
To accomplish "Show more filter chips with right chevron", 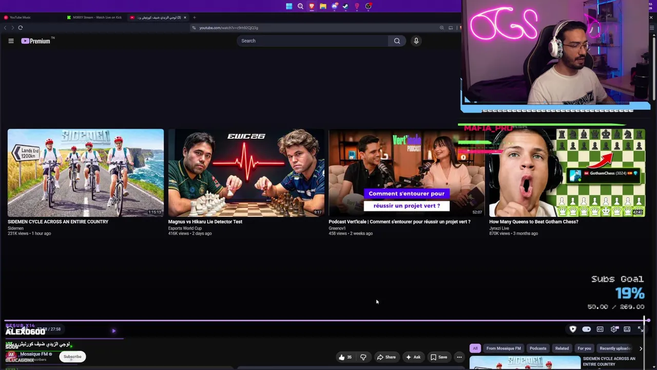I will pyautogui.click(x=641, y=348).
